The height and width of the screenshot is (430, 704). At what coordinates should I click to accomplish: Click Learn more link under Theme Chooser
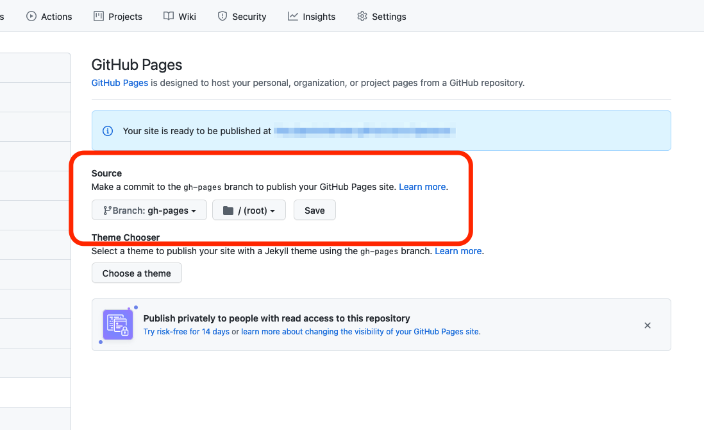(x=458, y=251)
